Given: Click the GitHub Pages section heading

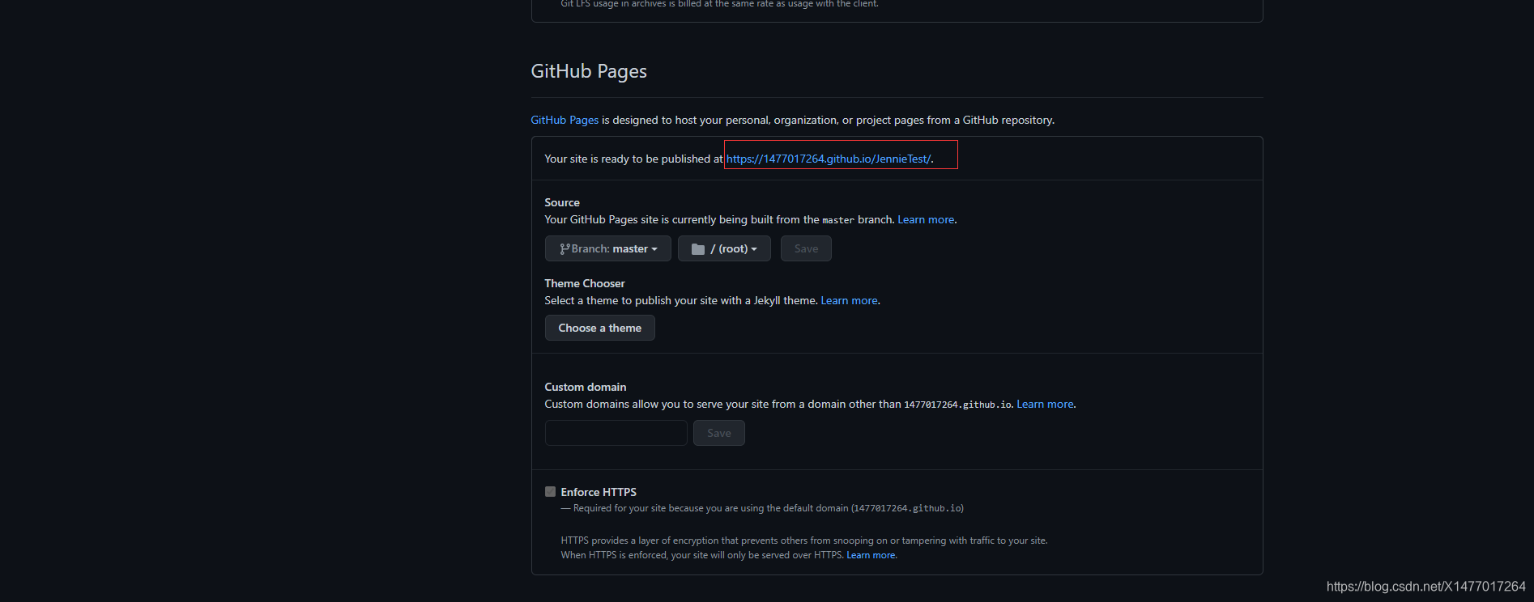Looking at the screenshot, I should tap(589, 71).
